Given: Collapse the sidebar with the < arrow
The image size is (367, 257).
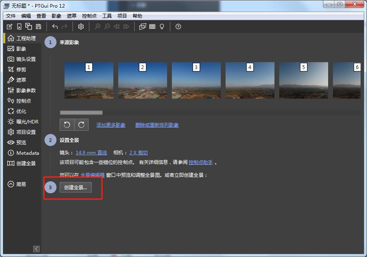Looking at the screenshot, I should click(x=36, y=249).
